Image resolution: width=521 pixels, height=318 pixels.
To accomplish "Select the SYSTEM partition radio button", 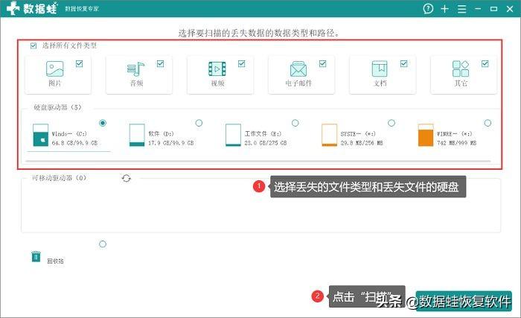I will pos(391,123).
